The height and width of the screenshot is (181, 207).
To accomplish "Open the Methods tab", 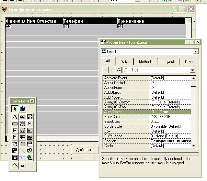I will coord(146,62).
